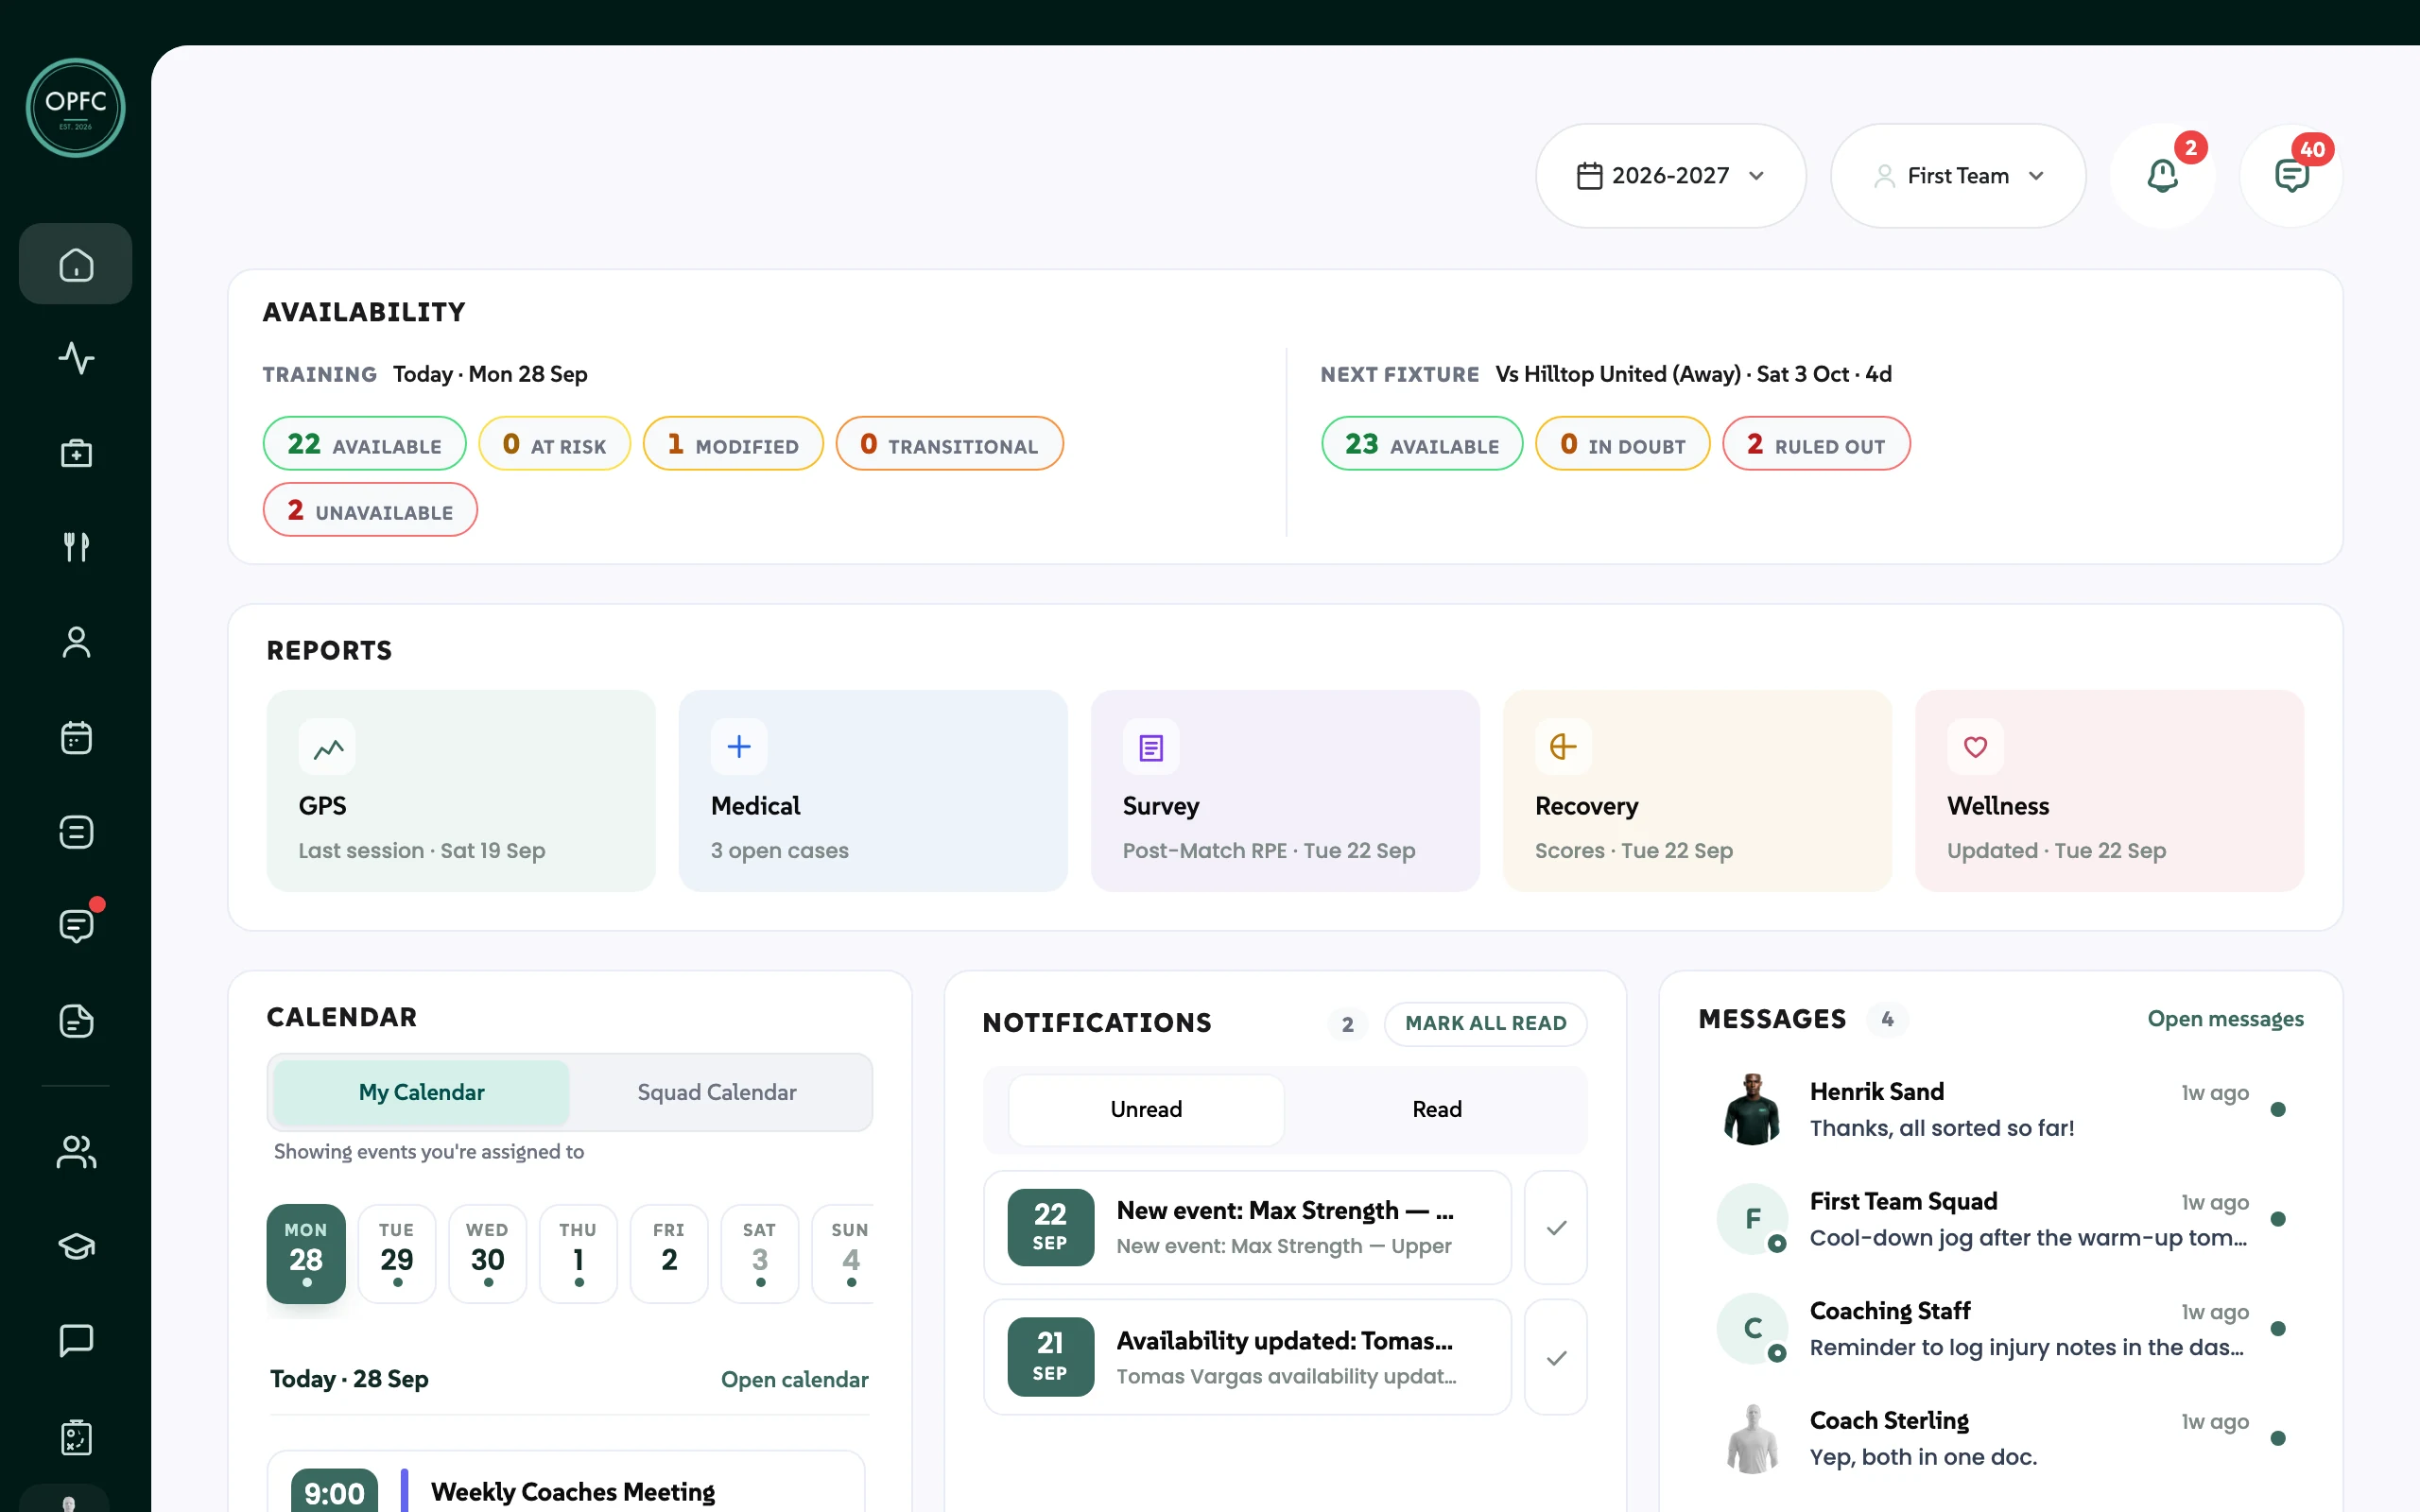
Task: Click the 1 Modified status pill
Action: [x=733, y=444]
